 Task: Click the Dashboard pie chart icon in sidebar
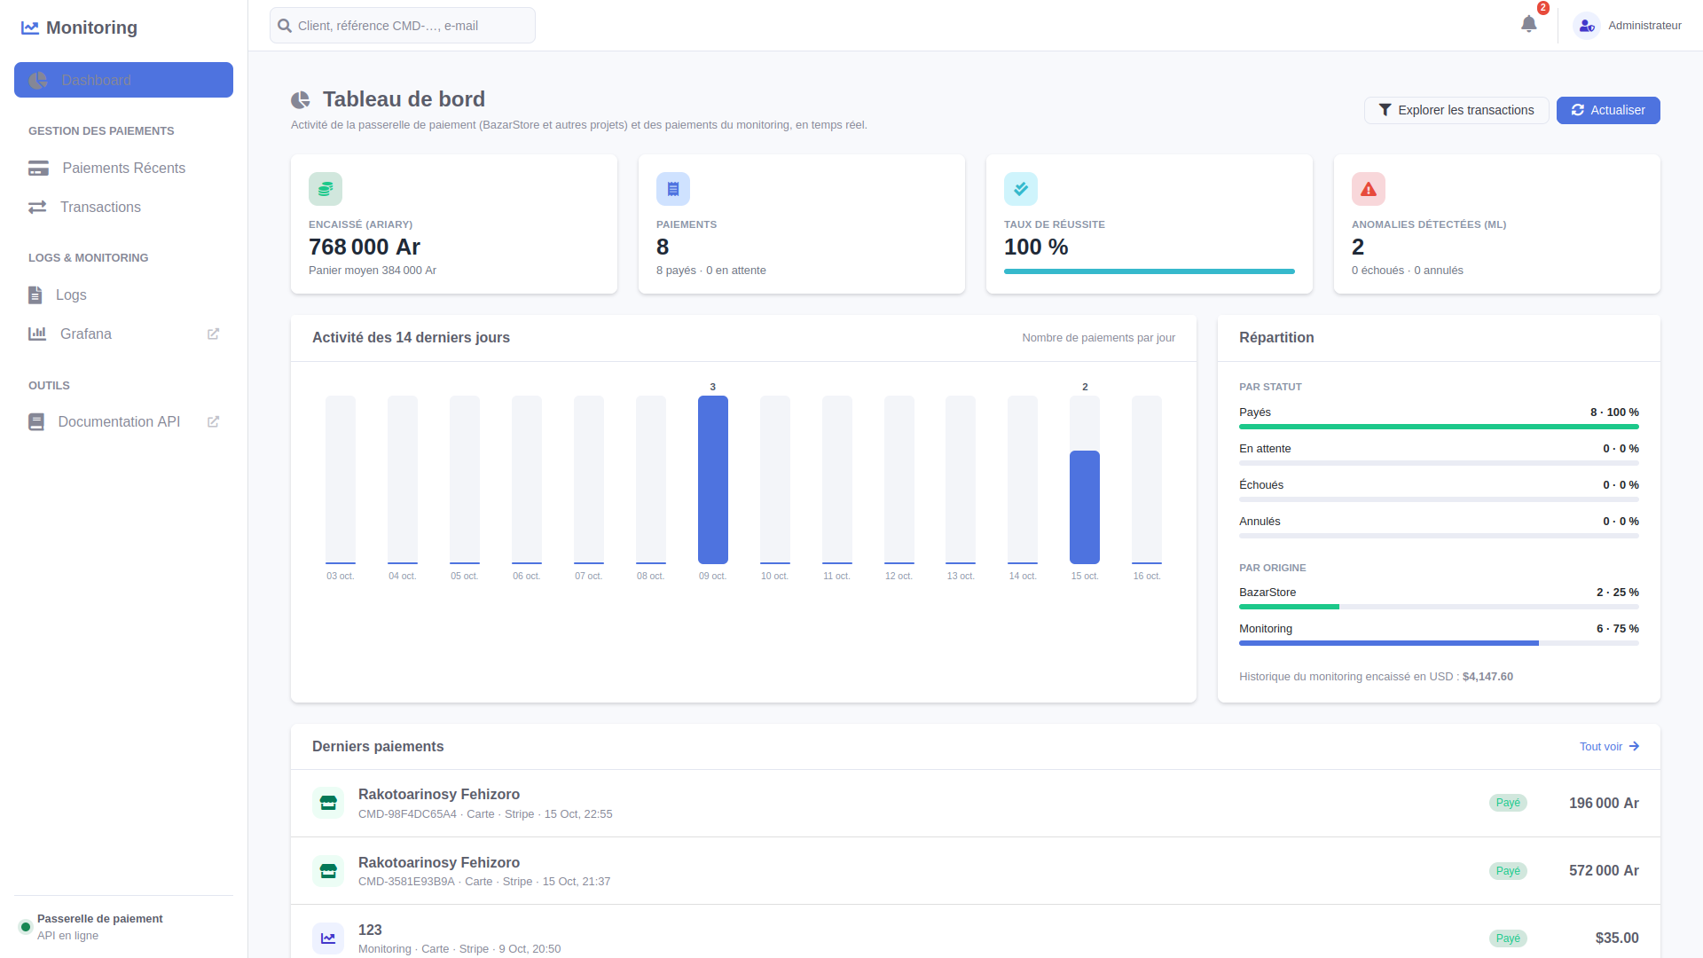pyautogui.click(x=38, y=80)
